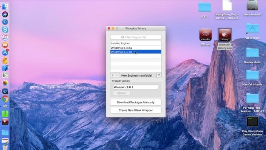This screenshot has width=266, height=150.
Task: Open Photos colorful flower icon
Action: click(5, 83)
